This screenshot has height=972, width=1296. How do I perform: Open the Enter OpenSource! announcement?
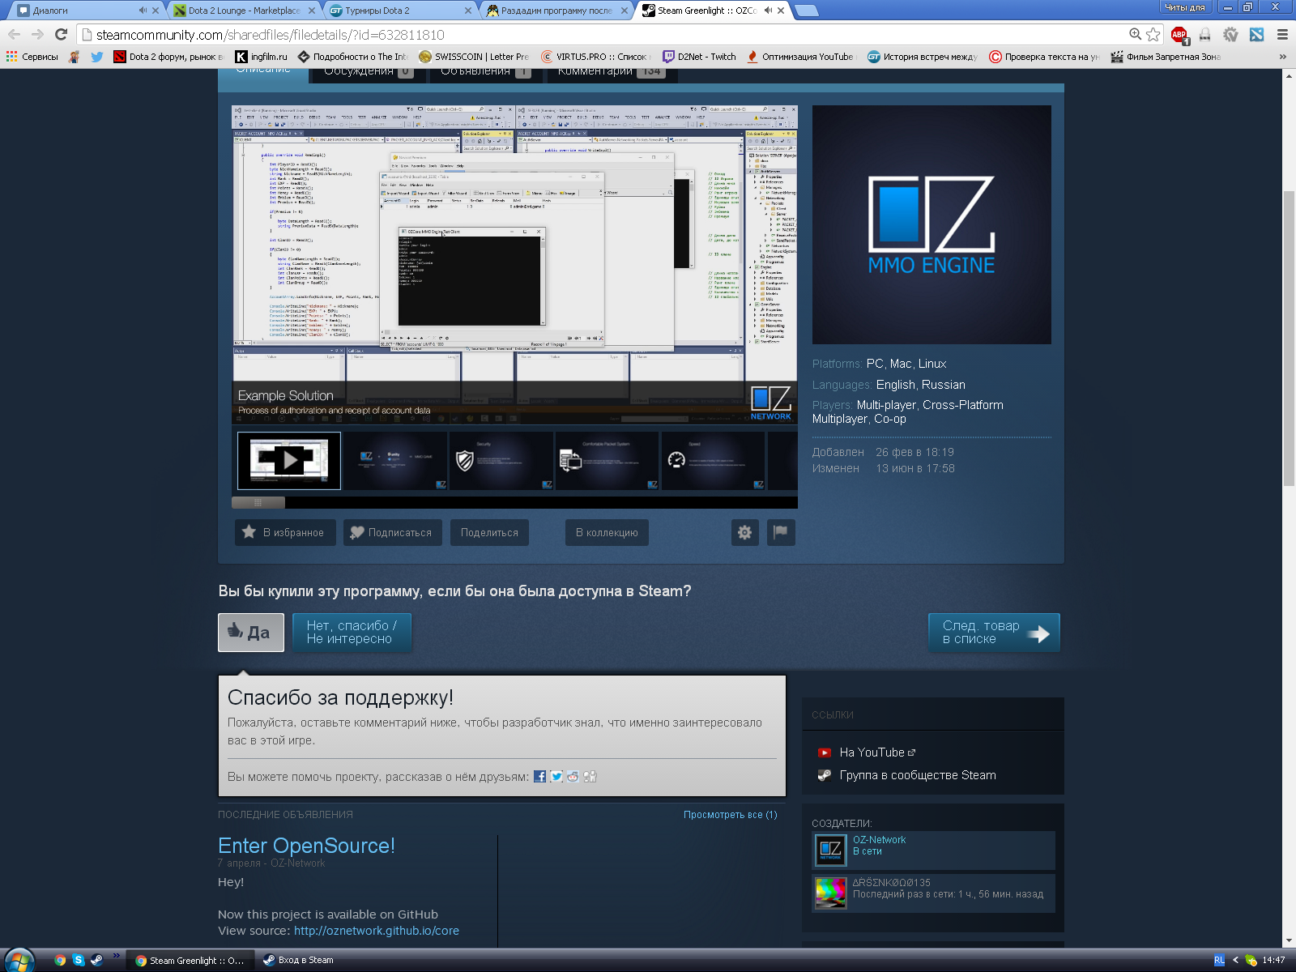pos(306,846)
